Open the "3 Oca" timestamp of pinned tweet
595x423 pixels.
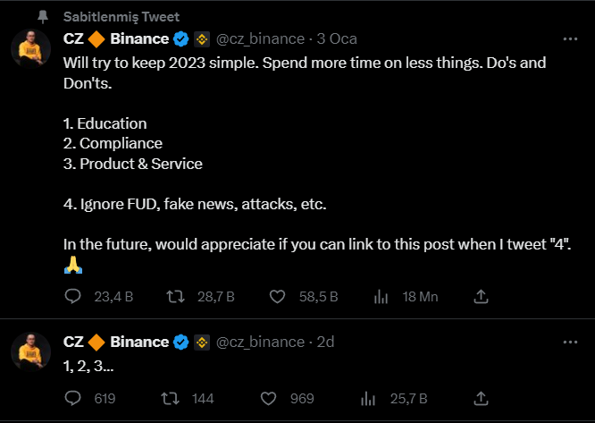point(337,38)
